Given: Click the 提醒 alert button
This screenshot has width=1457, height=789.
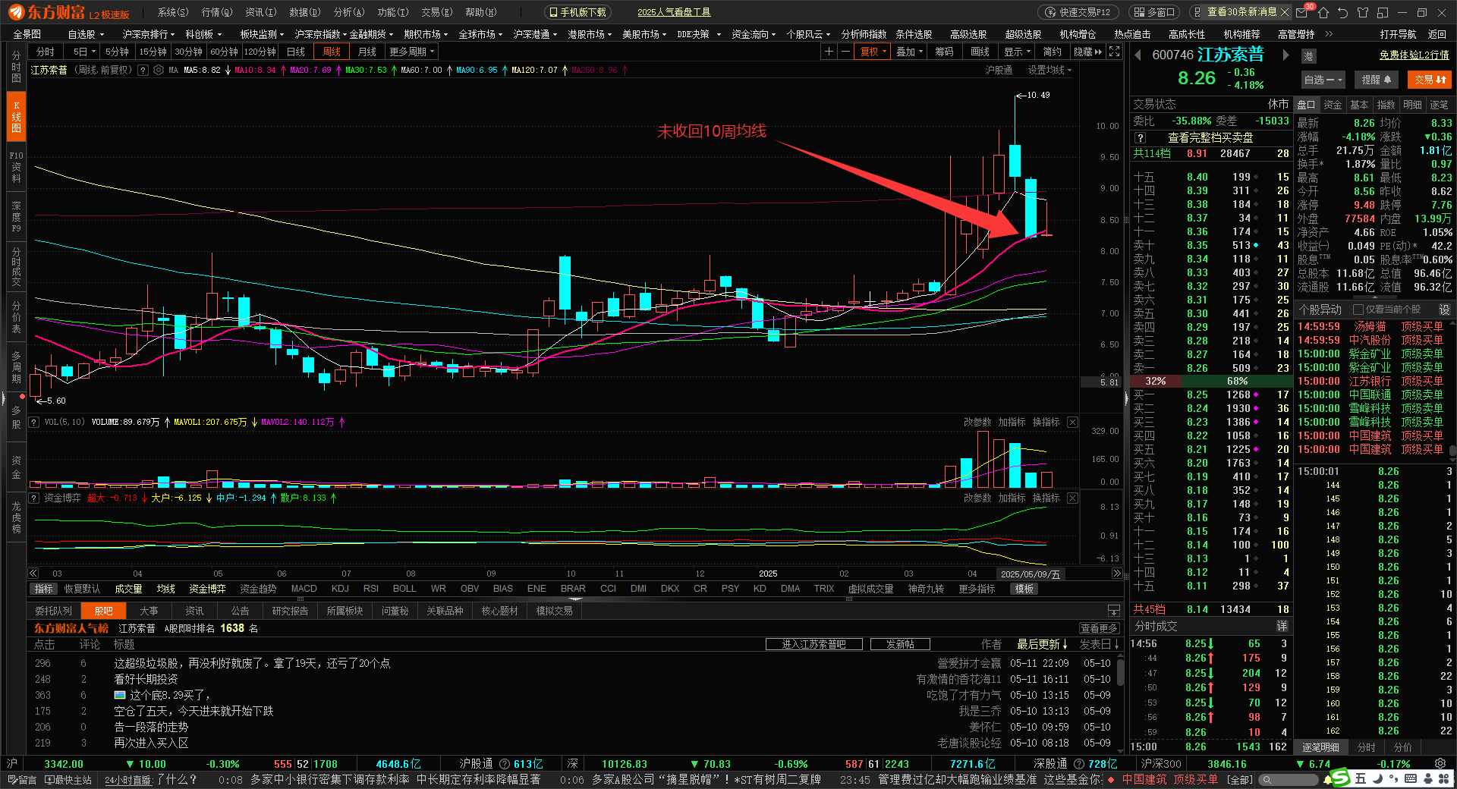Looking at the screenshot, I should click(1376, 80).
